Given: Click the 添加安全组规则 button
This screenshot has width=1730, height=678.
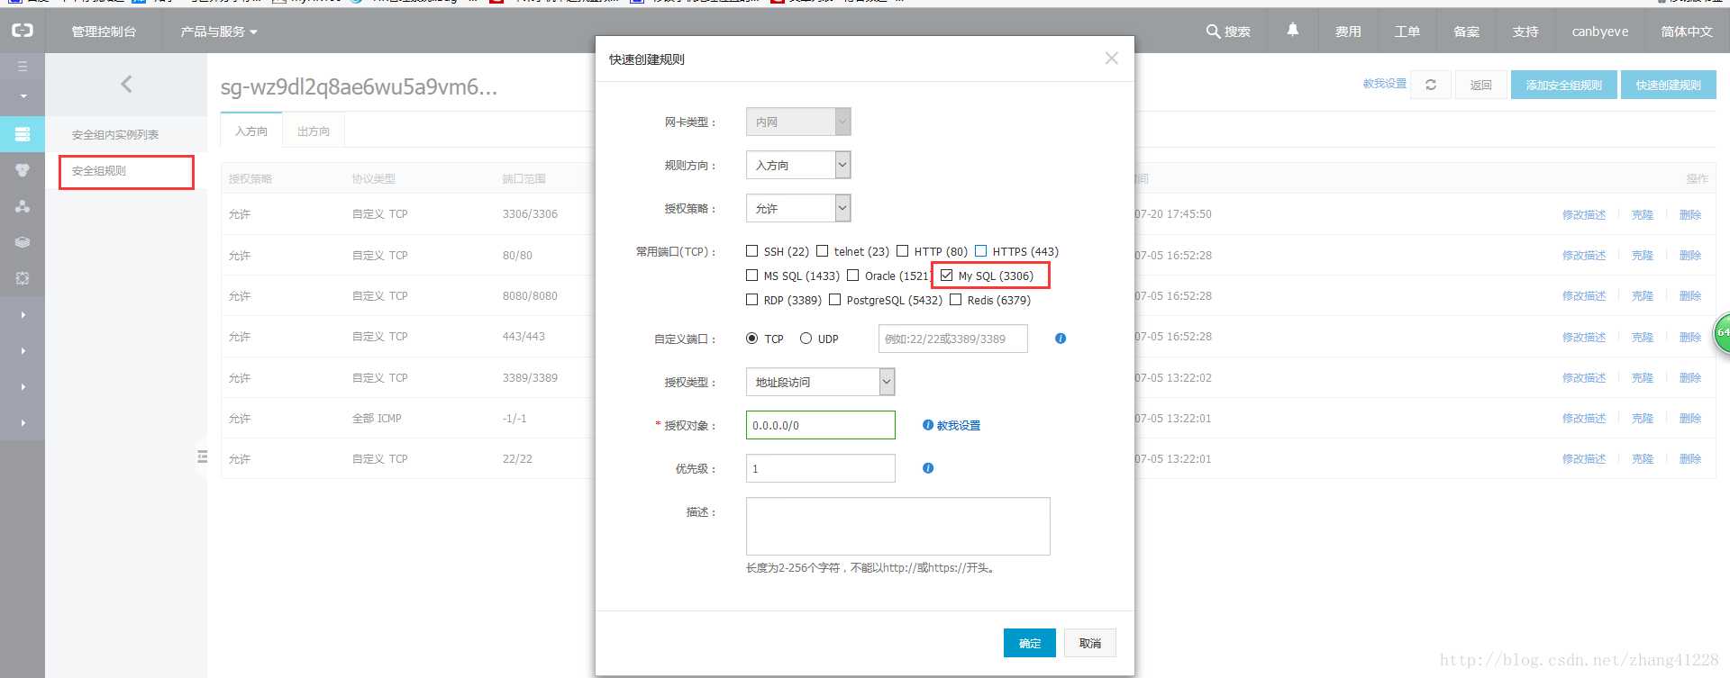Looking at the screenshot, I should [x=1564, y=85].
